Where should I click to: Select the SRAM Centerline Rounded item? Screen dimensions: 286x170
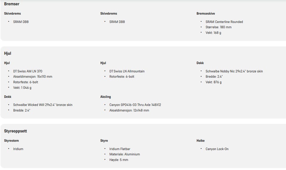tap(224, 22)
